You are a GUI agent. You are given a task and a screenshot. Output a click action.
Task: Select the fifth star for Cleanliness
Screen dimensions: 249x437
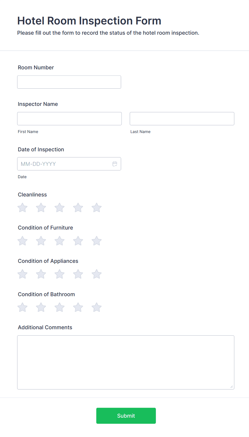tap(96, 207)
